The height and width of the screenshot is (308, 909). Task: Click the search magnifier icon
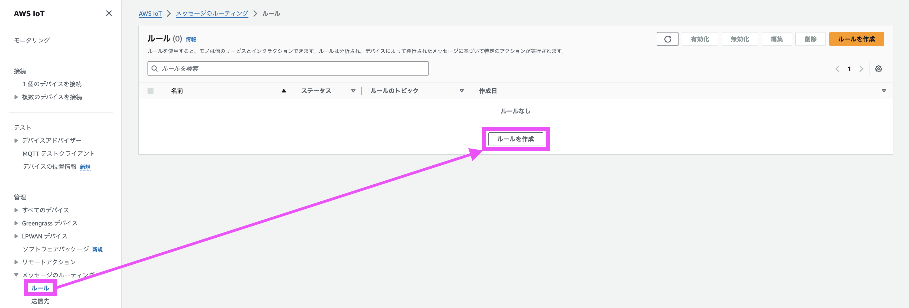[155, 69]
